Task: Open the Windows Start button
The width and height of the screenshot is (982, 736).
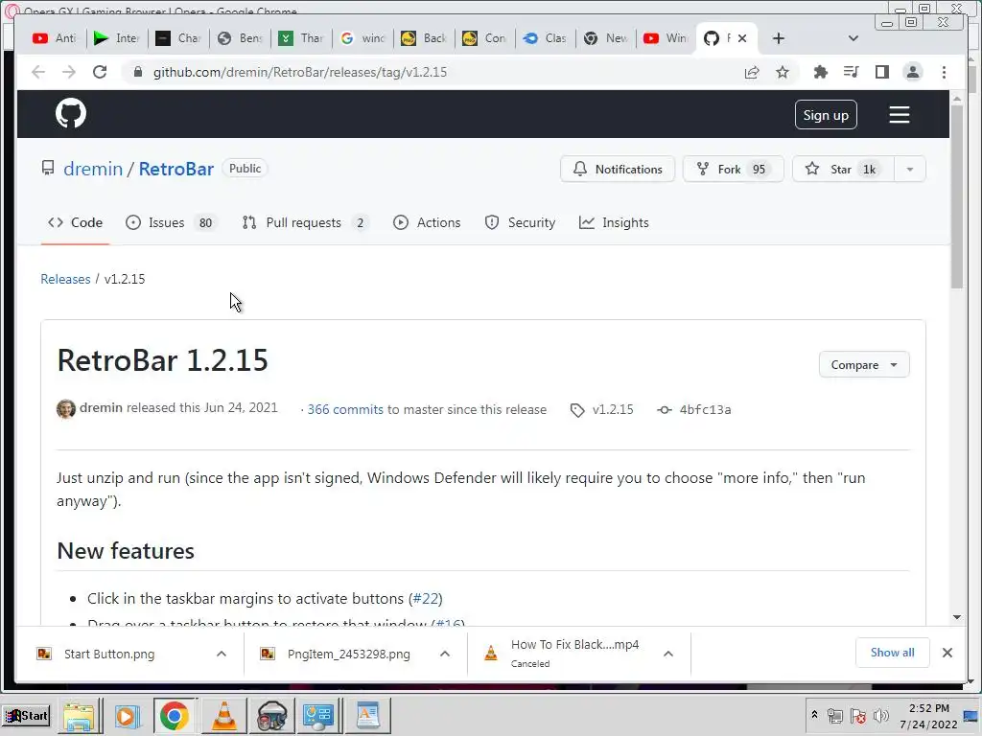Action: click(26, 716)
